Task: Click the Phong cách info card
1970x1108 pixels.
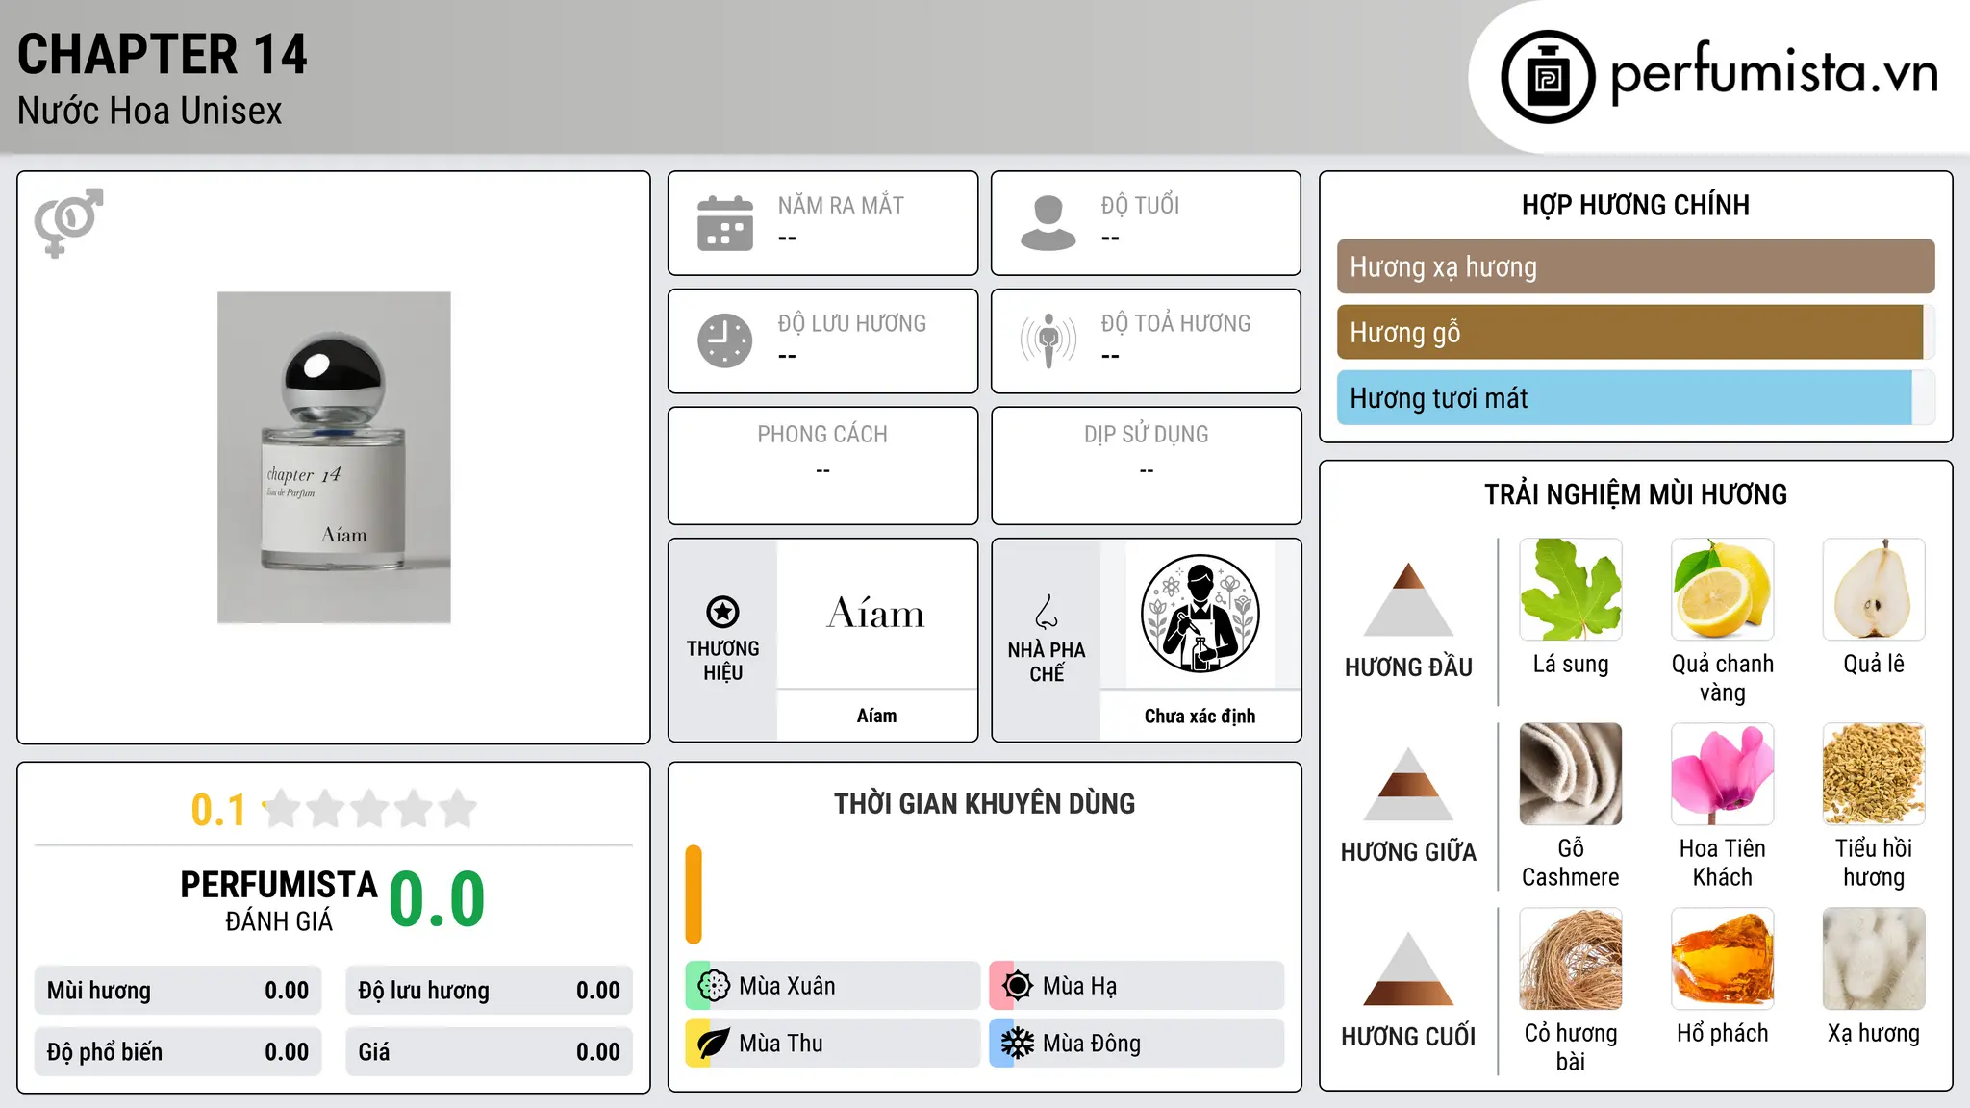Action: tap(822, 466)
